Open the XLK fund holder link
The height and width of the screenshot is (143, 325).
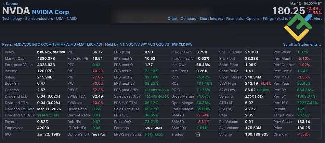tap(182, 44)
